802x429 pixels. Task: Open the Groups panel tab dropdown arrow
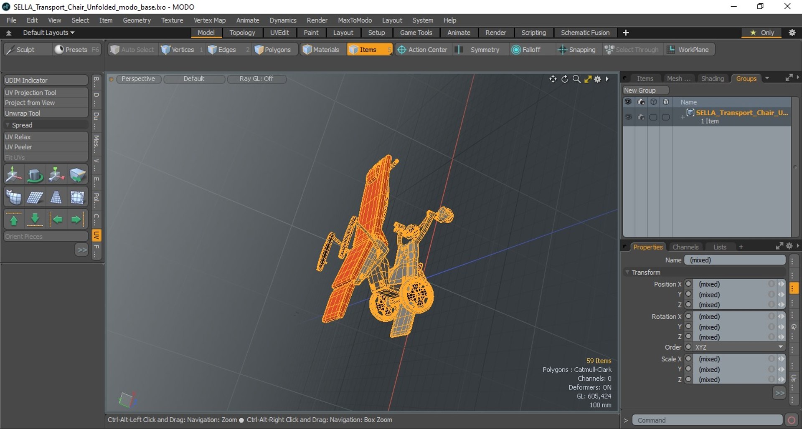767,78
